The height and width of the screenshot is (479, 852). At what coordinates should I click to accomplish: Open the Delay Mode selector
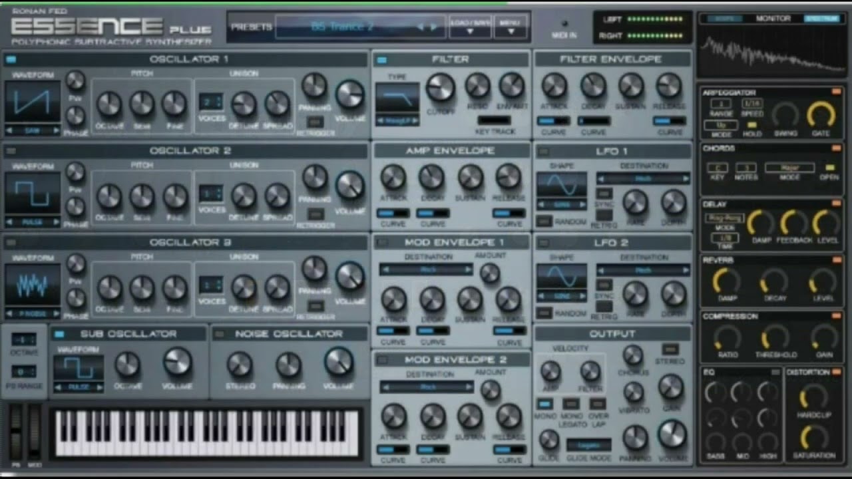pos(724,218)
